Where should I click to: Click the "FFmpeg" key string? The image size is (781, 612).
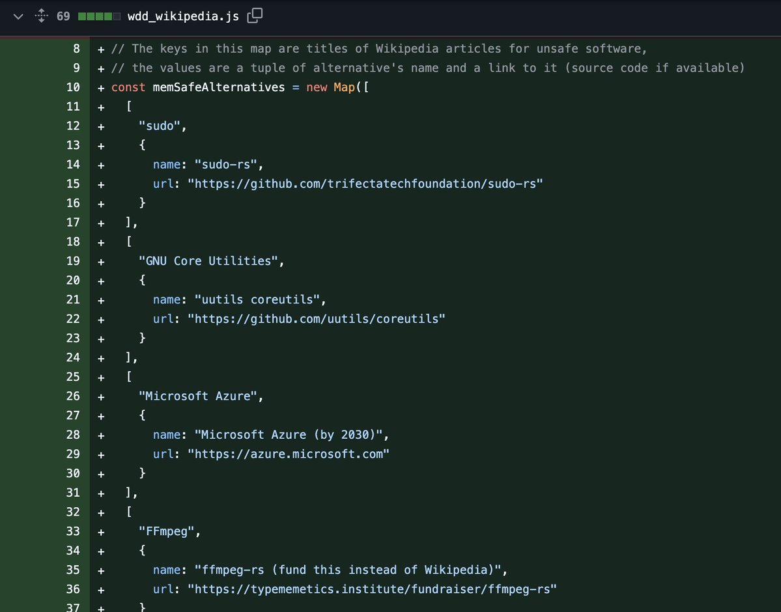coord(166,531)
